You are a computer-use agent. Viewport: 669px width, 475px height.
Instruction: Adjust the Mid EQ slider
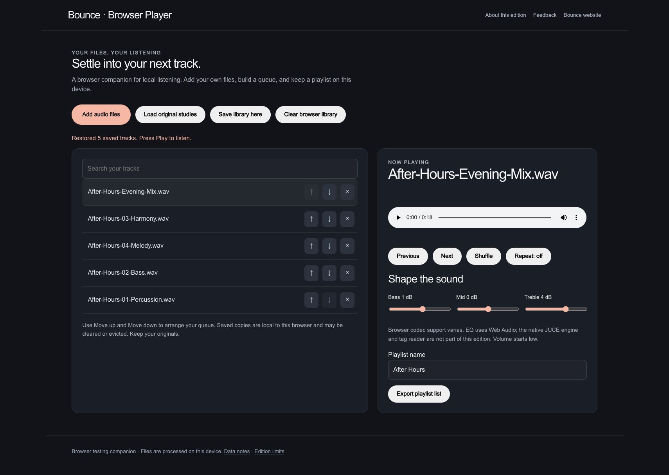(x=488, y=309)
